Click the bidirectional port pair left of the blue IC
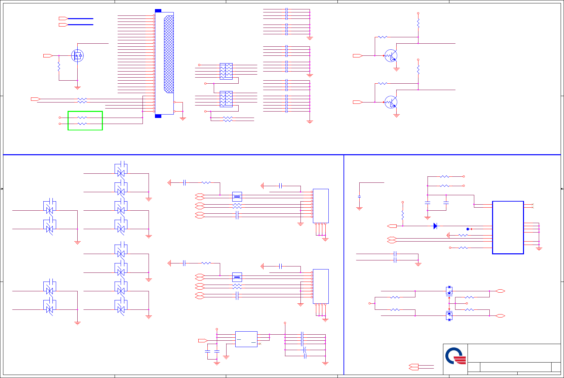The image size is (564, 378). 392,240
